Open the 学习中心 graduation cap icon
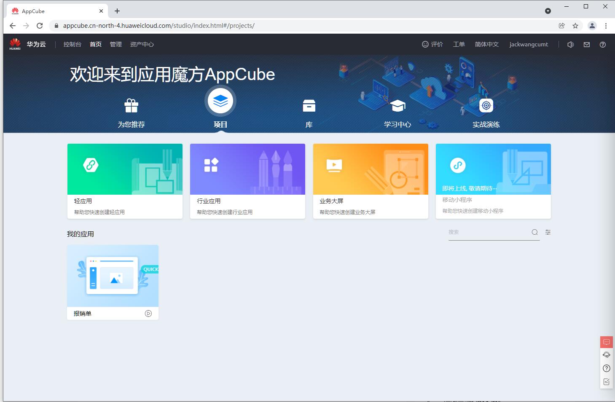Viewport: 615px width, 402px height. tap(397, 106)
